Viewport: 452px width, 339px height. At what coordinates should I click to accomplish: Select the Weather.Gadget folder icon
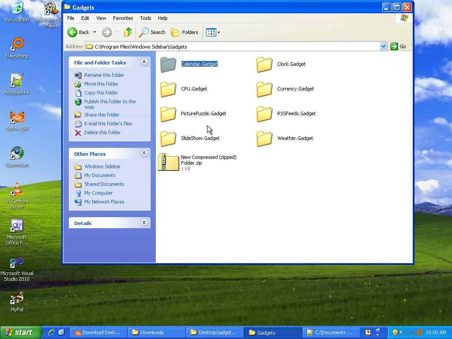click(264, 139)
